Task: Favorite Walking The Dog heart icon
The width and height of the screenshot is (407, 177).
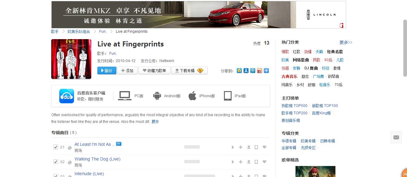Action: point(264,162)
